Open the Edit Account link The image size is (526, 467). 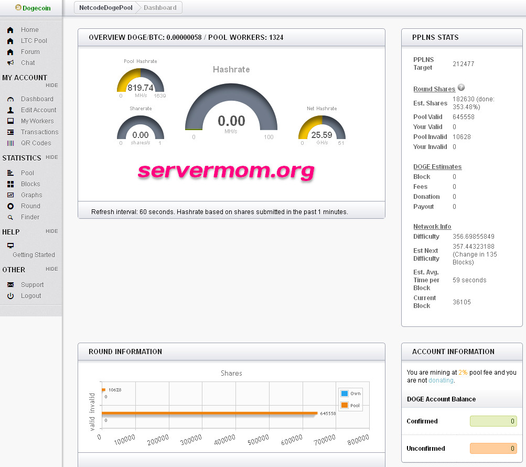[39, 110]
